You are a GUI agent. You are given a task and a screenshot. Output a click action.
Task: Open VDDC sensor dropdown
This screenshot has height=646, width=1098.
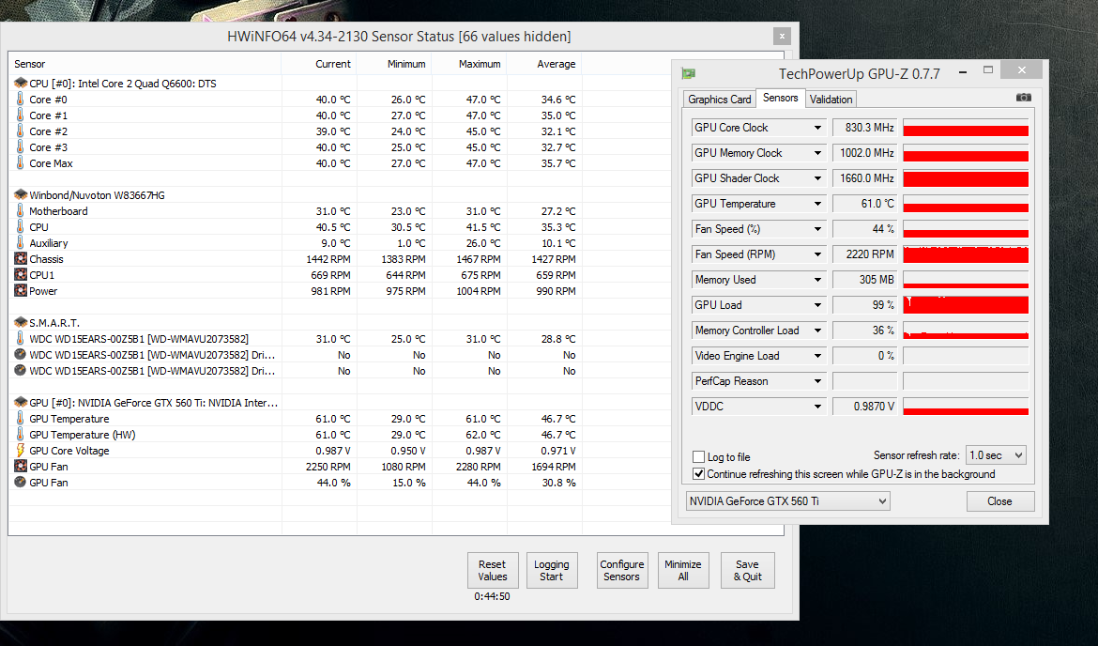coord(817,407)
